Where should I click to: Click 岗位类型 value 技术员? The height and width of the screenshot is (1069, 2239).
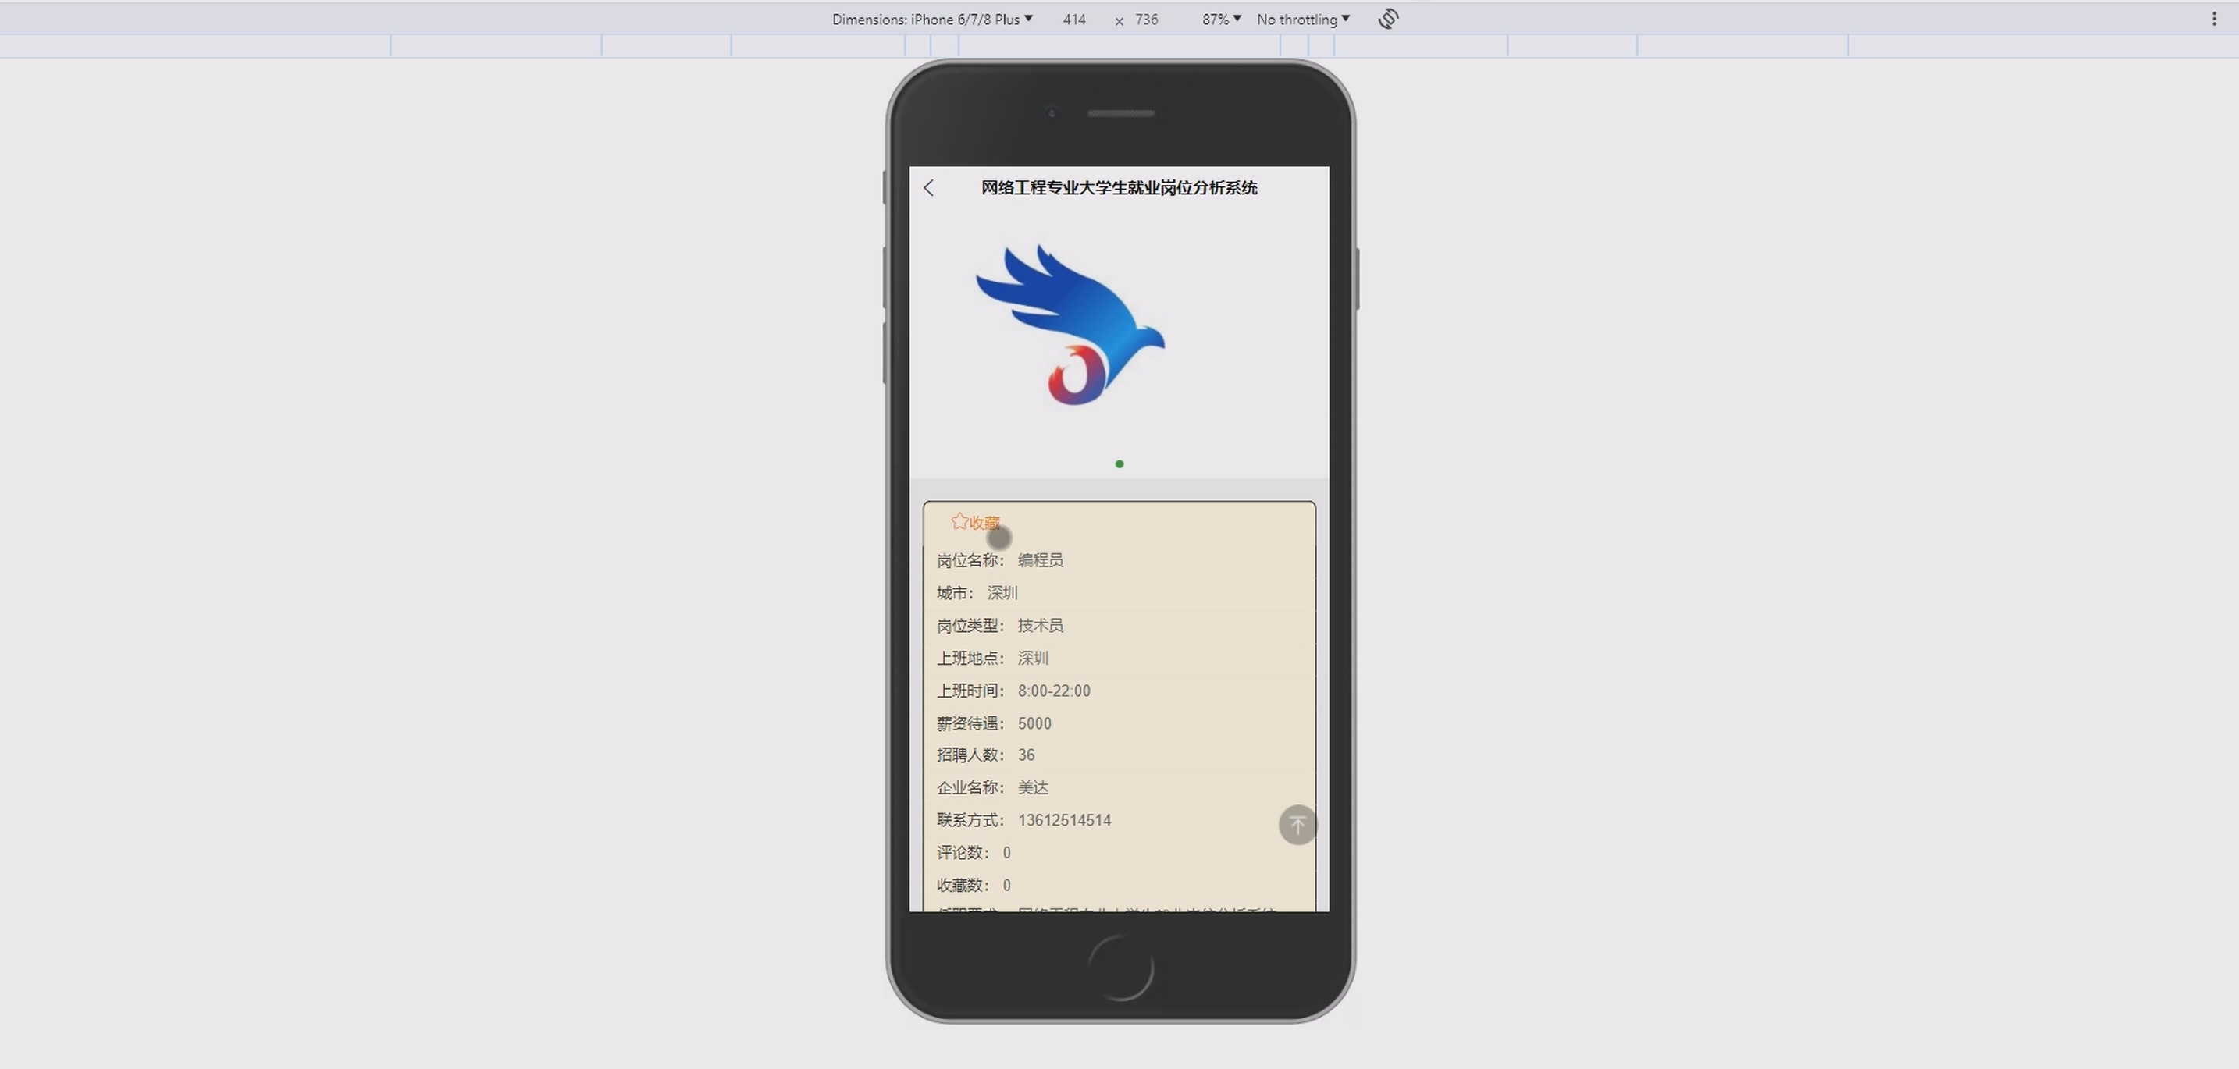pos(1041,625)
